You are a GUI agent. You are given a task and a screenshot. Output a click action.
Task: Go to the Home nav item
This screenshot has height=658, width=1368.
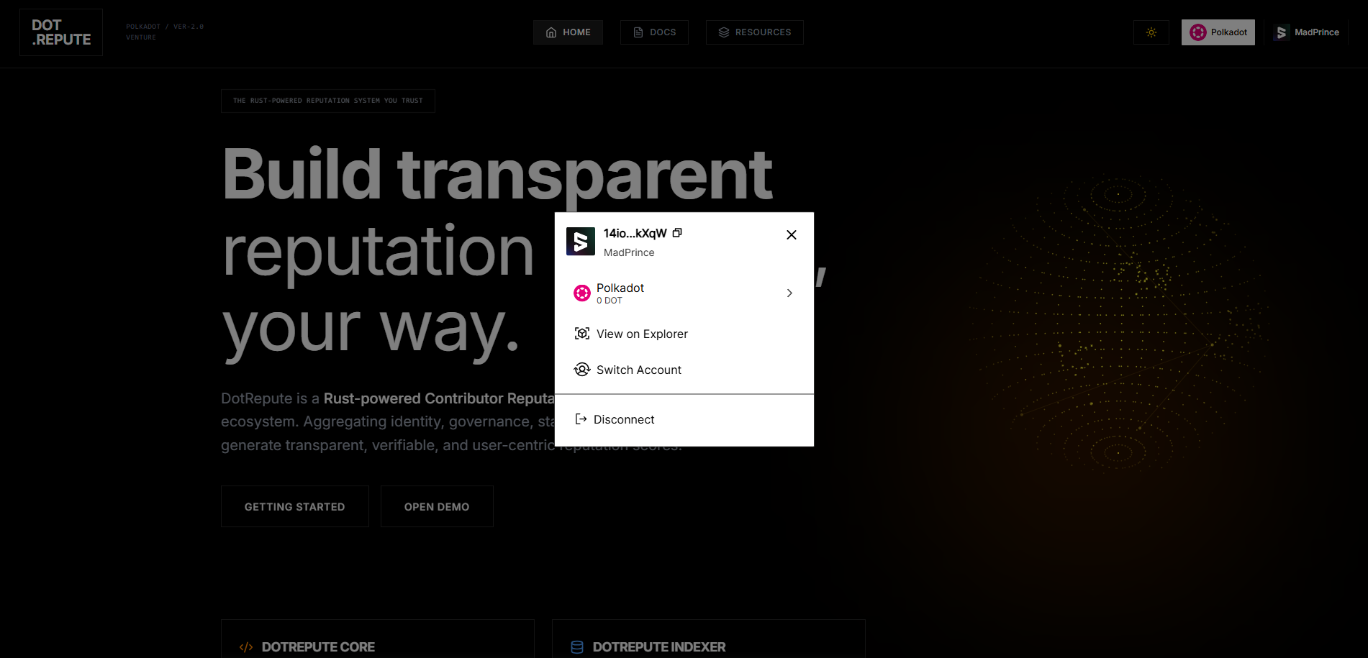(568, 32)
